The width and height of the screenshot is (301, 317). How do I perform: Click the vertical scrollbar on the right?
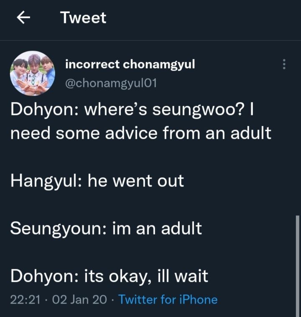pyautogui.click(x=297, y=266)
